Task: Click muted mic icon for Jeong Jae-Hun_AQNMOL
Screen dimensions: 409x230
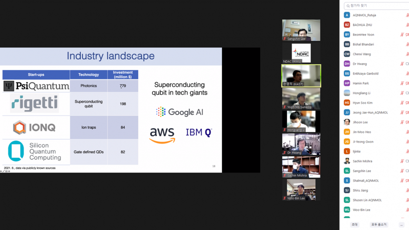Action: (x=402, y=113)
